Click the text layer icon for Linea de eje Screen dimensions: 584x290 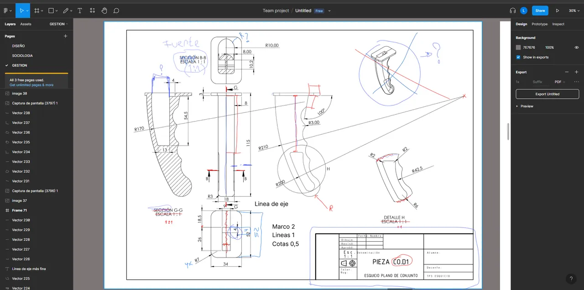coord(7,269)
